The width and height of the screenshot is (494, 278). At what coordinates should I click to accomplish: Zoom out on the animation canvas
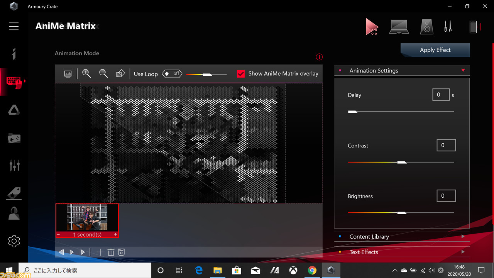pyautogui.click(x=103, y=73)
